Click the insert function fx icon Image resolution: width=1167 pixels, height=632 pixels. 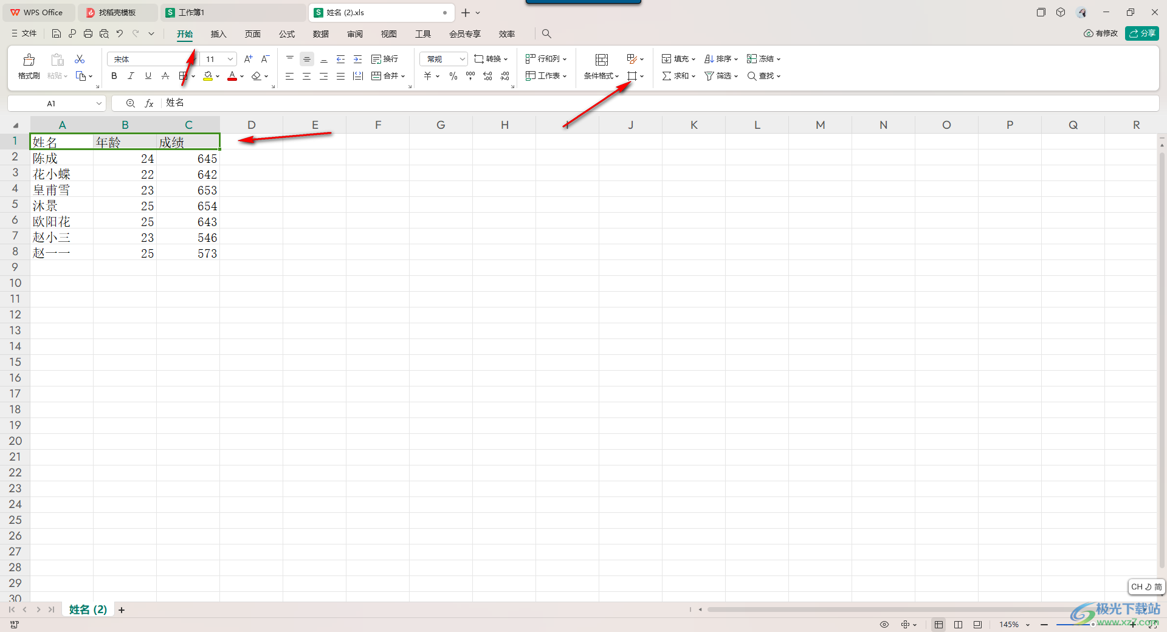click(149, 103)
